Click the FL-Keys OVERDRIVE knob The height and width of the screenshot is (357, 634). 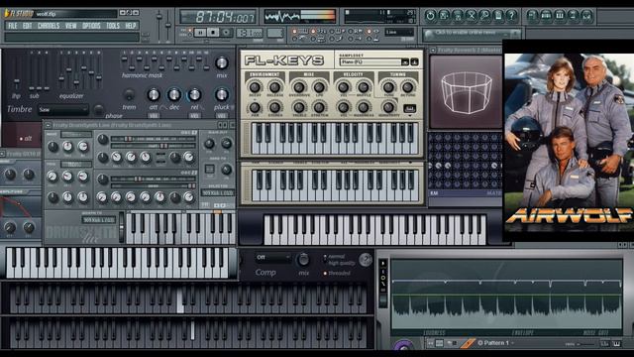point(299,87)
